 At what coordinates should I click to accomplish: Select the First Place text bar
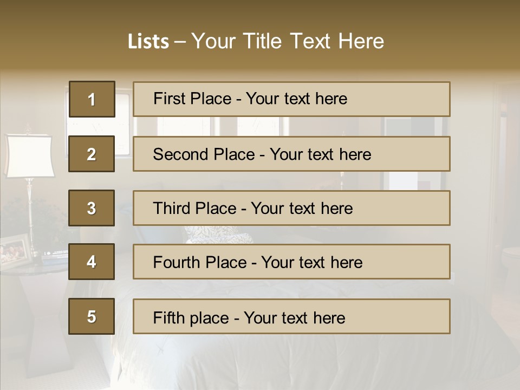click(x=291, y=99)
